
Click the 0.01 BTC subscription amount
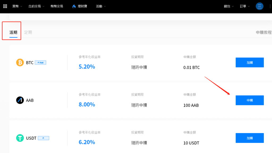coord(192,67)
